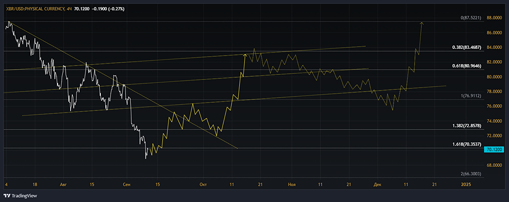Click the 4Ч timeframe label
509x202 pixels.
click(x=69, y=9)
